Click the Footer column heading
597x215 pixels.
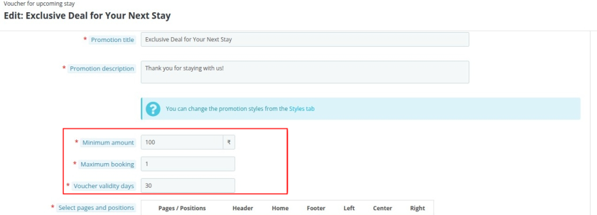[x=316, y=208]
